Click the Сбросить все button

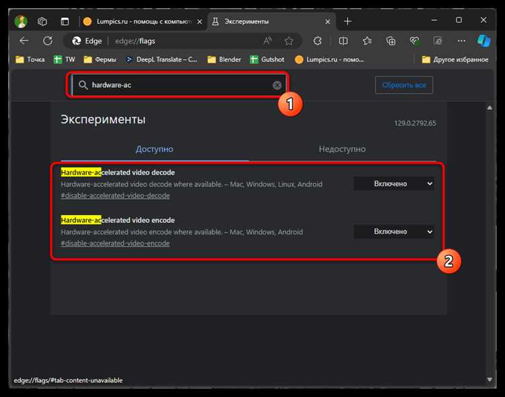pos(404,85)
